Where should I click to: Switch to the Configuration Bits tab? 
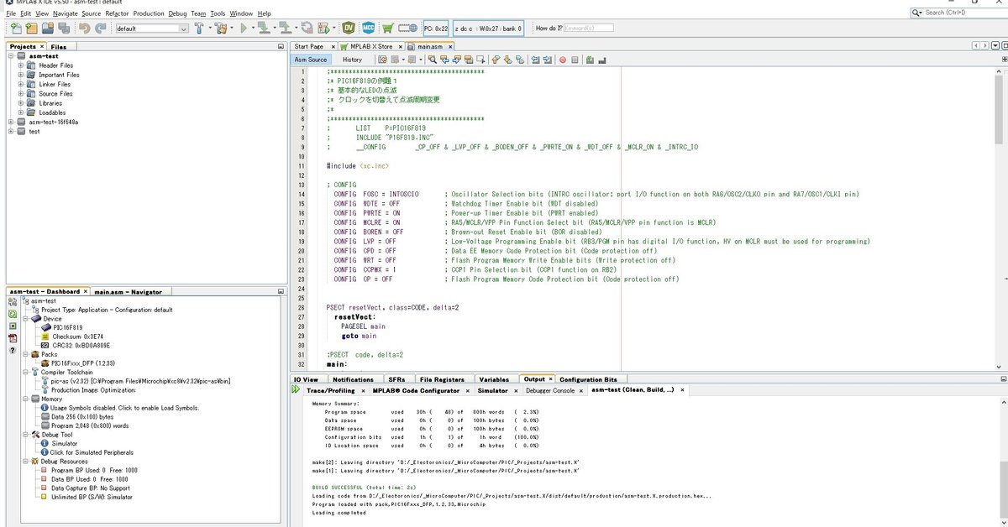587,379
